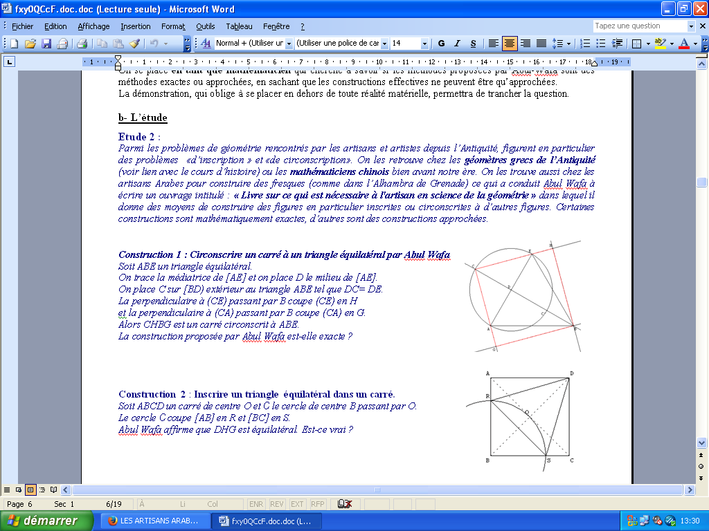
Task: Click the démarrer Start button
Action: (x=43, y=521)
